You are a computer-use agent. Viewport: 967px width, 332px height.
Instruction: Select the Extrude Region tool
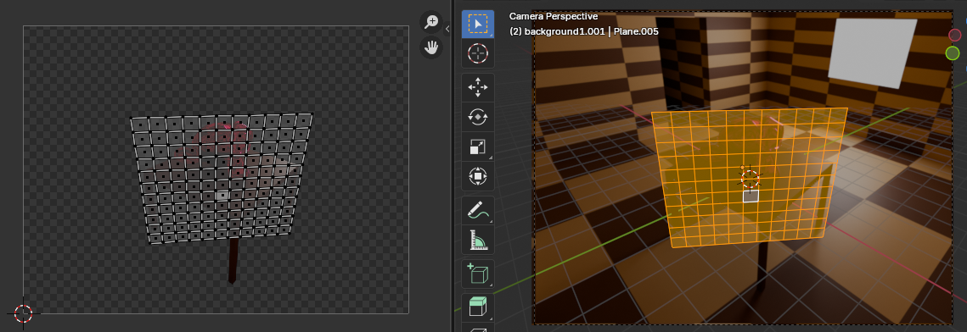[x=478, y=307]
